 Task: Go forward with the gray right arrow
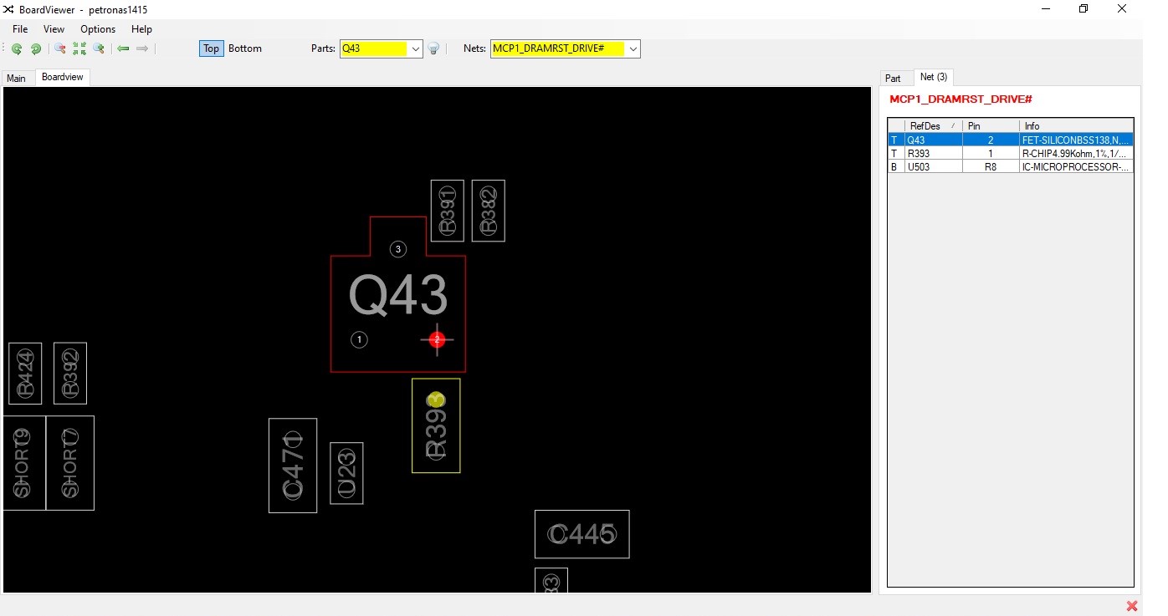click(142, 48)
